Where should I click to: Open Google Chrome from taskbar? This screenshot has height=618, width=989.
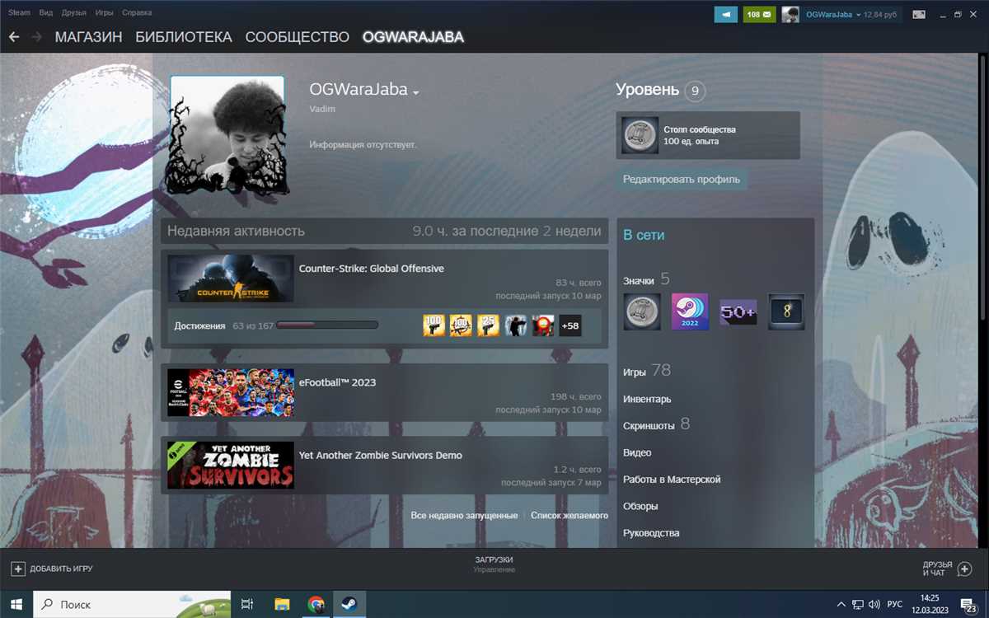(316, 604)
